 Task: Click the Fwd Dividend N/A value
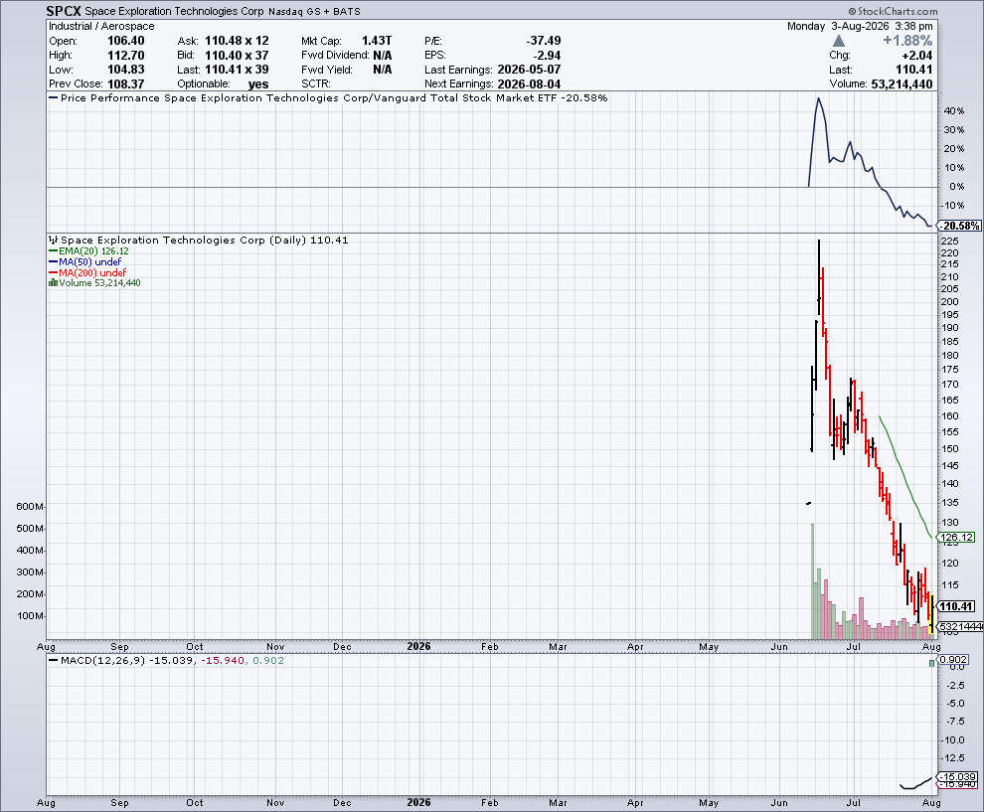(383, 56)
